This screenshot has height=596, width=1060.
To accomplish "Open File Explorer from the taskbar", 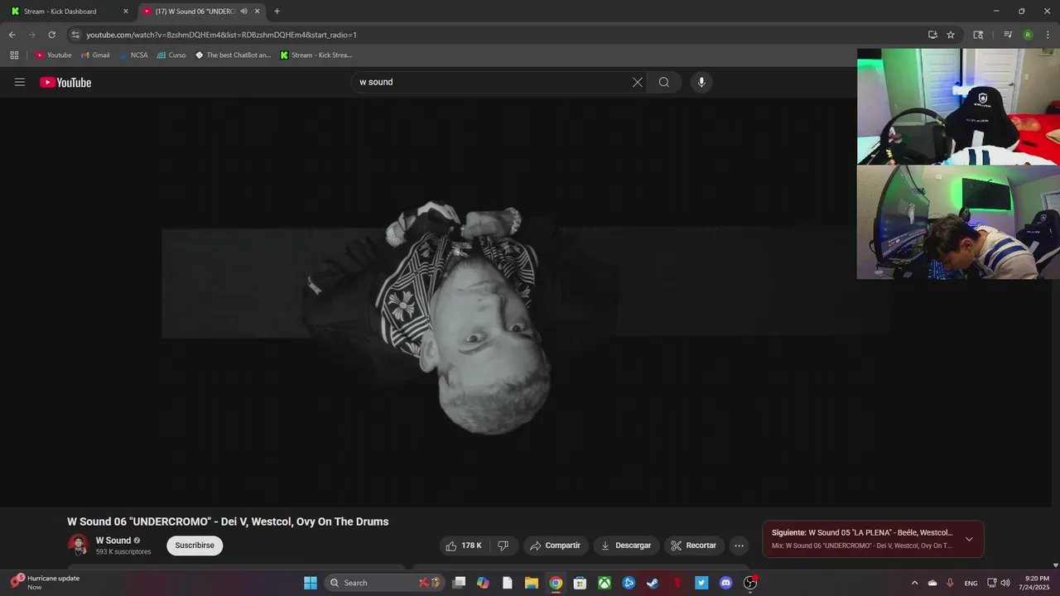I will (532, 583).
